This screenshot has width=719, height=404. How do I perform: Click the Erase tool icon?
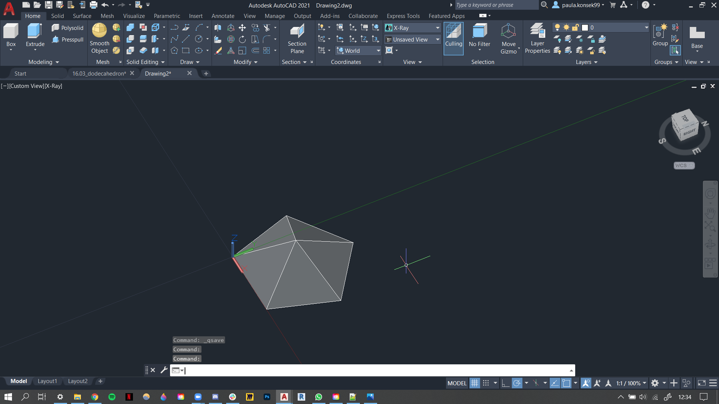click(x=218, y=50)
